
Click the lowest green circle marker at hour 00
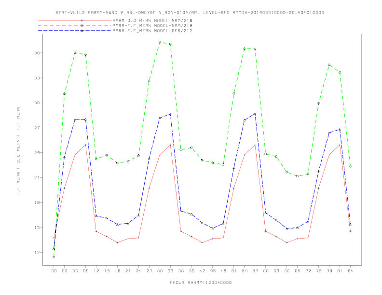(54, 257)
